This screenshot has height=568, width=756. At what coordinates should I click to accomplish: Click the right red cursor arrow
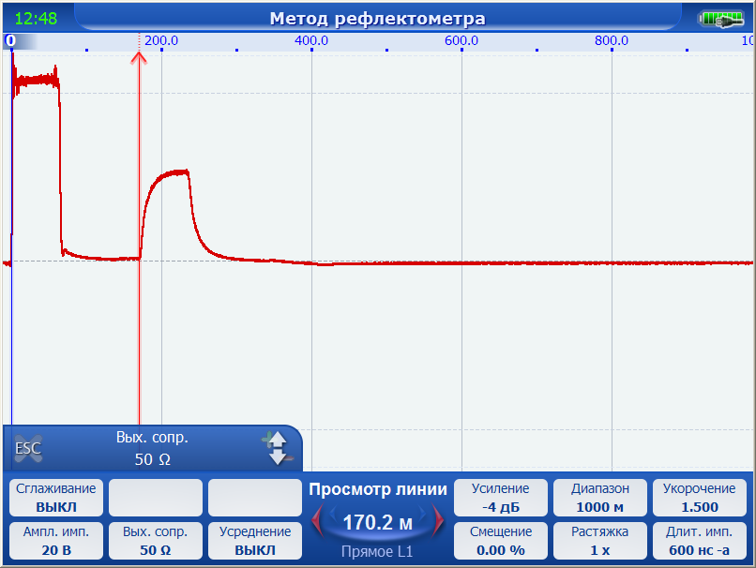438,519
